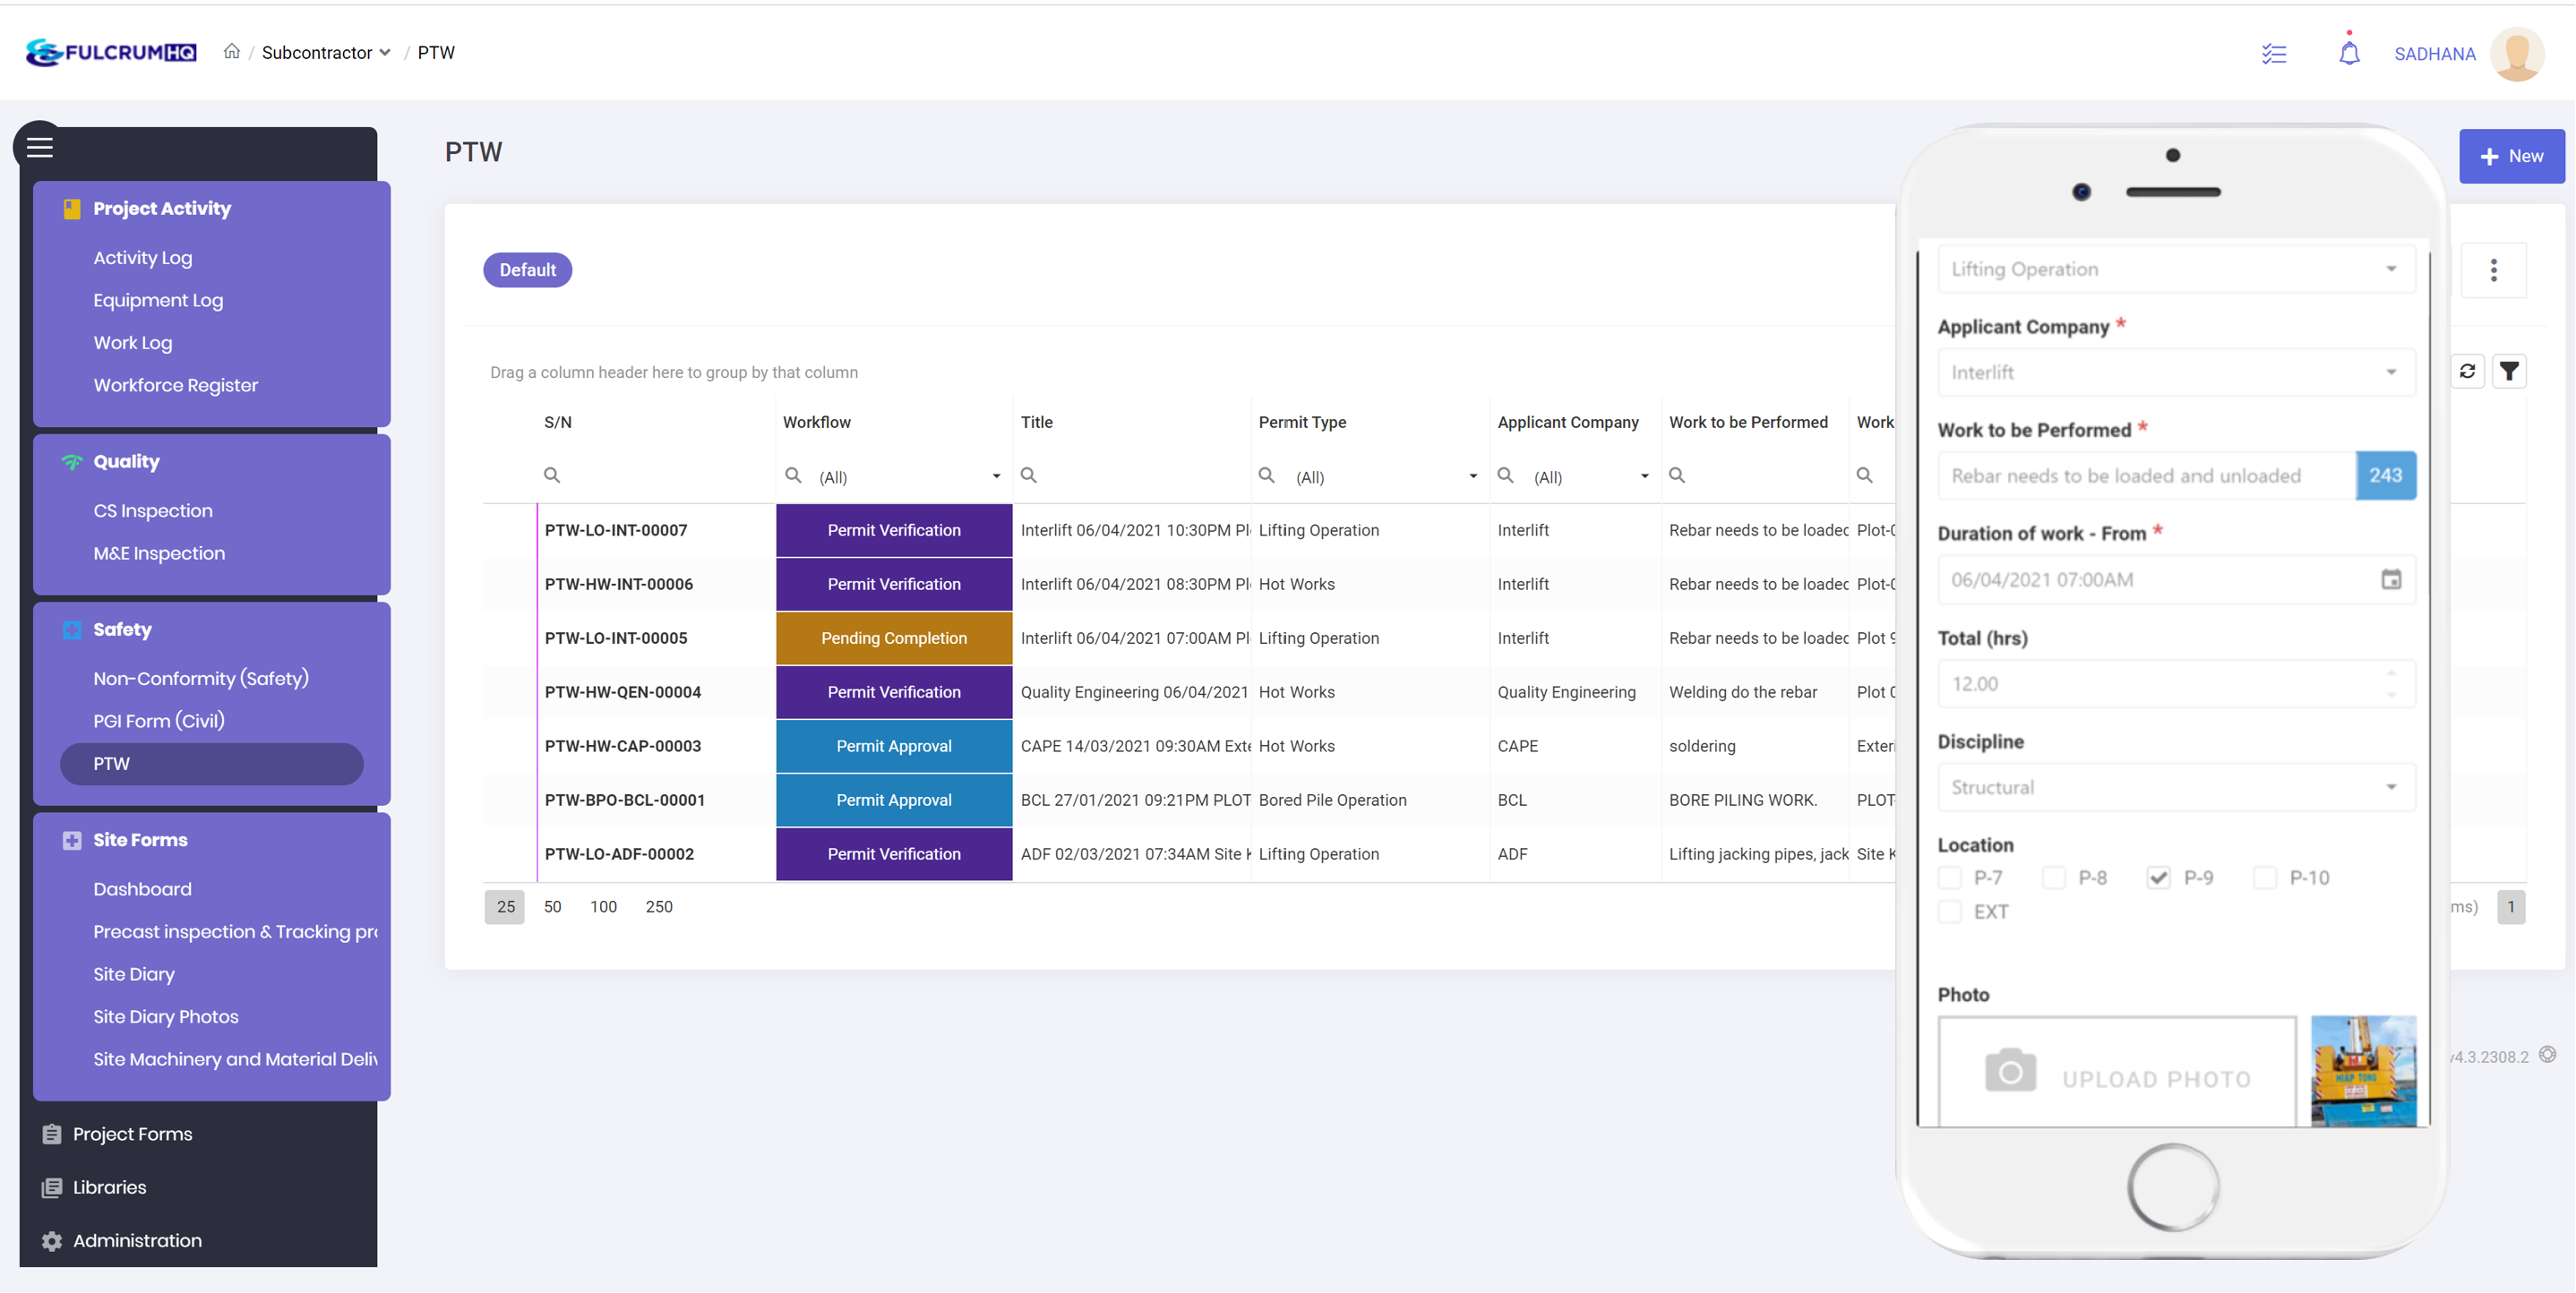Open Equipment Log in sidebar
Viewport: 2576px width, 1293px height.
pyautogui.click(x=158, y=300)
